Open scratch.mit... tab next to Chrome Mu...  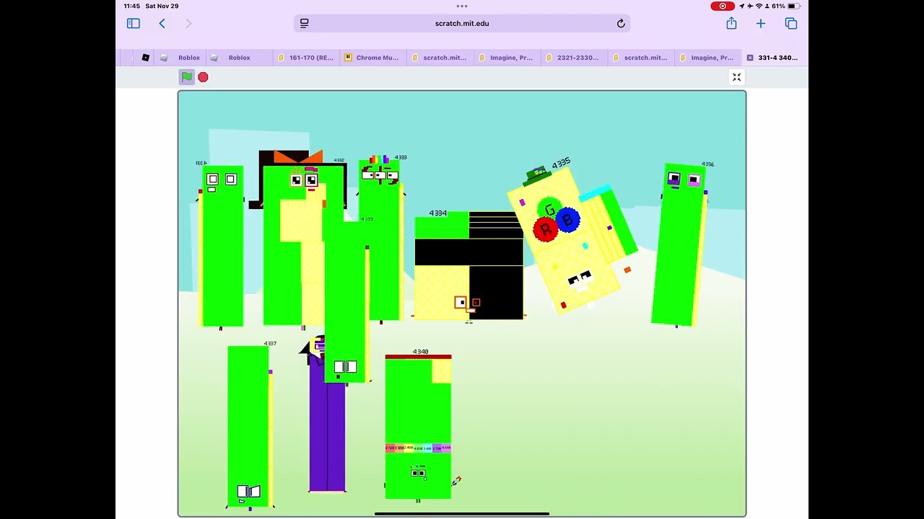[x=440, y=58]
